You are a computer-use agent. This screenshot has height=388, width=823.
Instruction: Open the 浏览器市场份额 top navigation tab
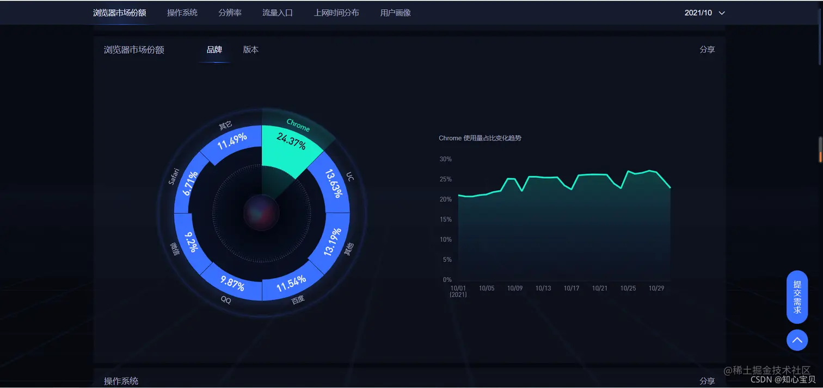120,12
